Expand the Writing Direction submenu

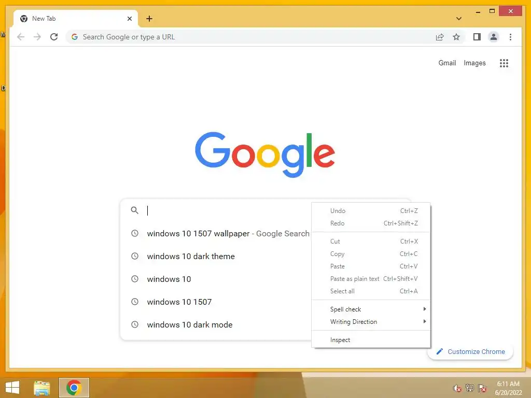click(371, 321)
